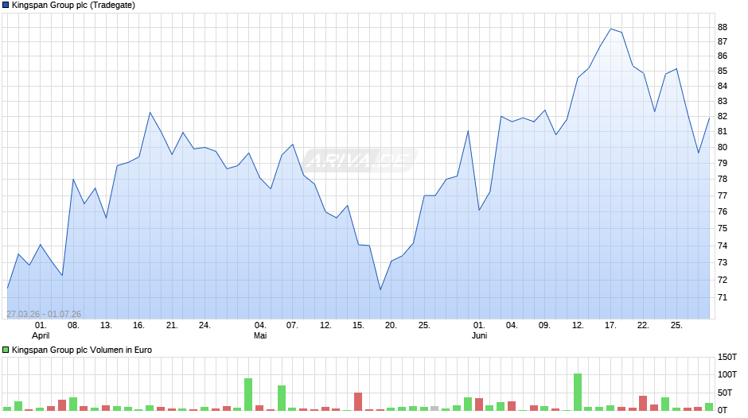Click the price peak point near 17. June
Screen dimensions: 748x418
610,29
